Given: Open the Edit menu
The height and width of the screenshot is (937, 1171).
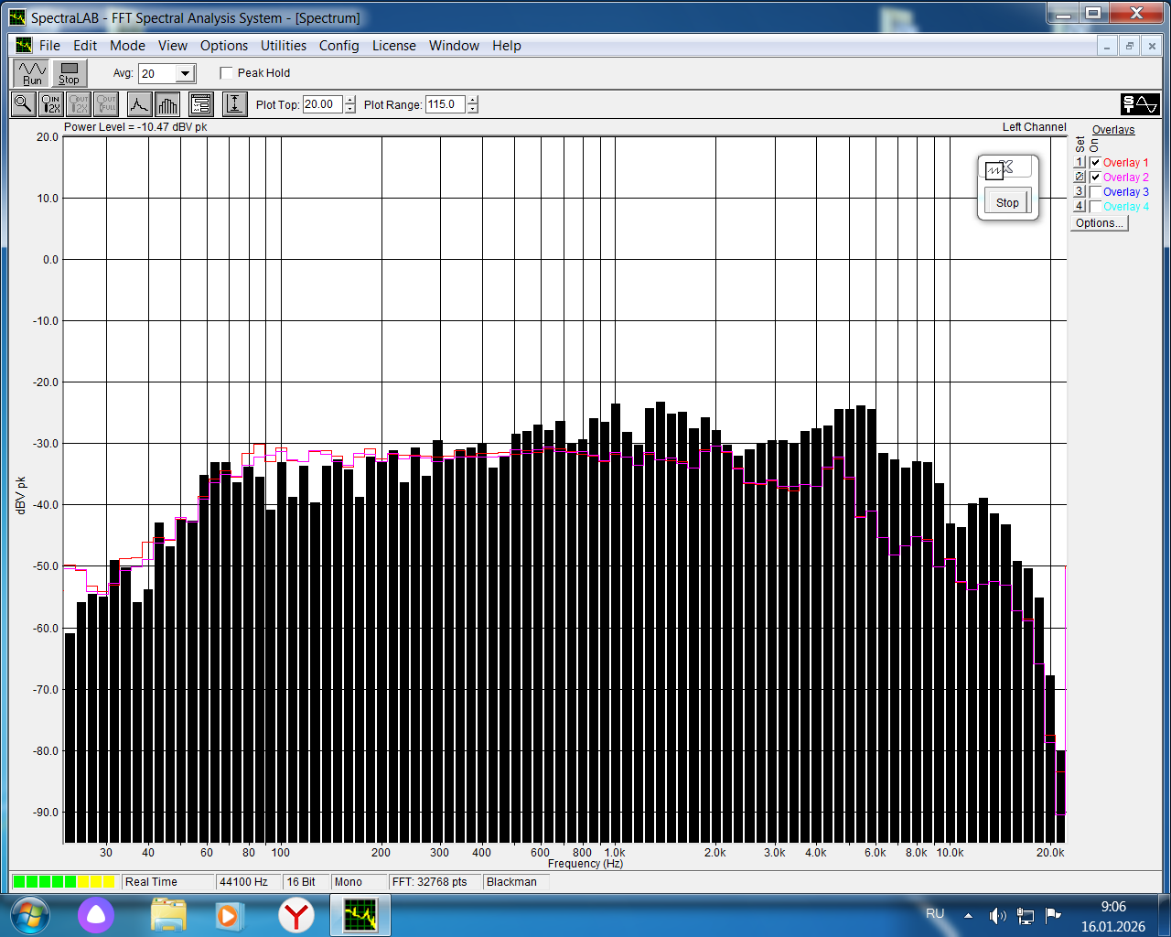Looking at the screenshot, I should (x=85, y=46).
